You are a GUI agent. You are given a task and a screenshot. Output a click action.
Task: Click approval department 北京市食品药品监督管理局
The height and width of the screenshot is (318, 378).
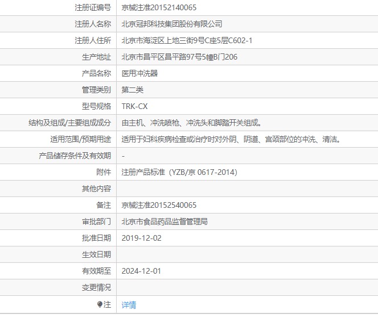165,221
